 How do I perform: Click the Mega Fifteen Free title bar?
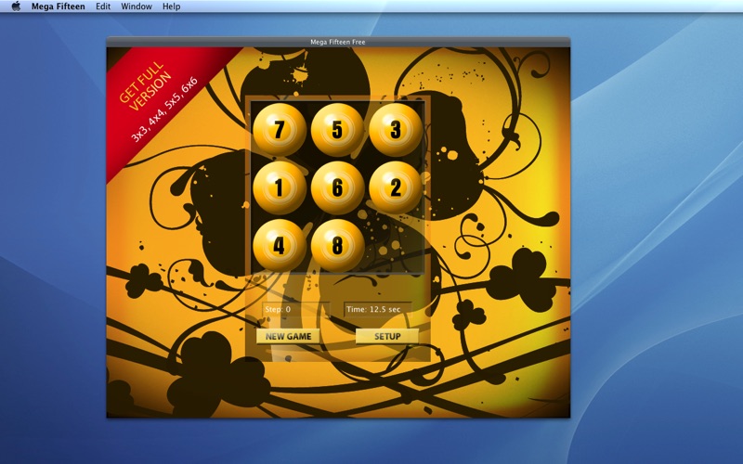coord(338,42)
